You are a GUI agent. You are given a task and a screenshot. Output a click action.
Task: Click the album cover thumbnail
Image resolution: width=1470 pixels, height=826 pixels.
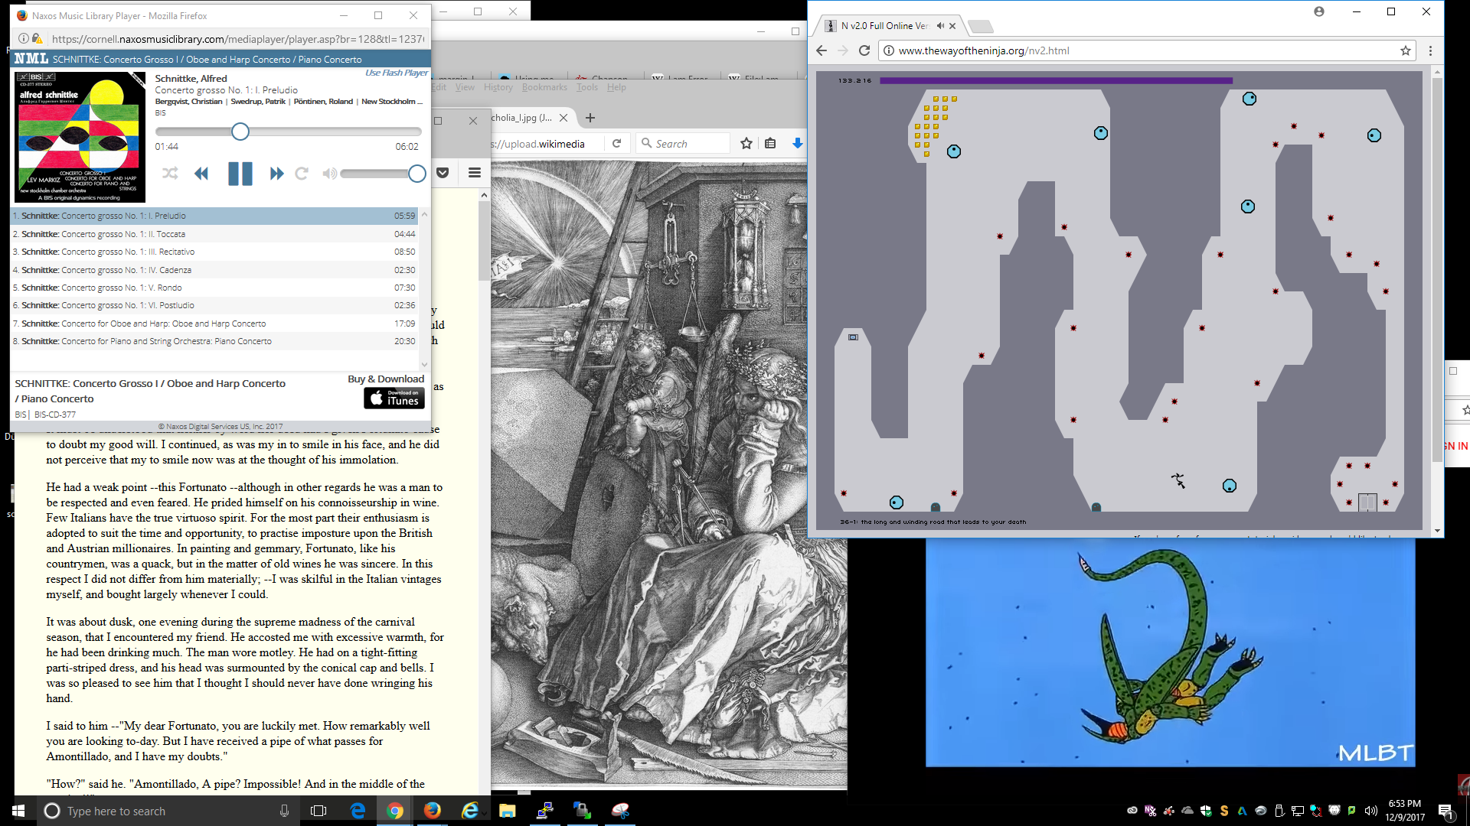80,137
